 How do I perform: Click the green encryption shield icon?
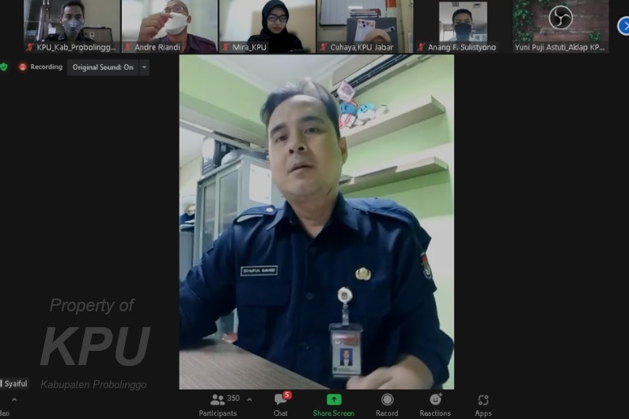4,67
